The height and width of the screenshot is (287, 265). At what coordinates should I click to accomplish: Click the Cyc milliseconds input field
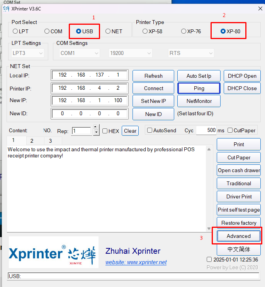[x=206, y=130]
